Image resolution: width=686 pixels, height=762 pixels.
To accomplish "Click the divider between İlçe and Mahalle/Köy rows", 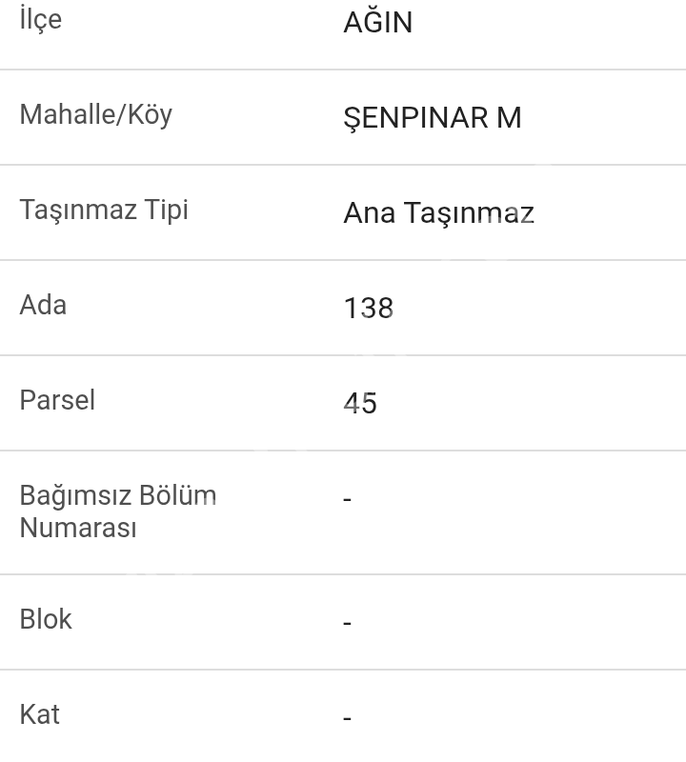I will 343,70.
